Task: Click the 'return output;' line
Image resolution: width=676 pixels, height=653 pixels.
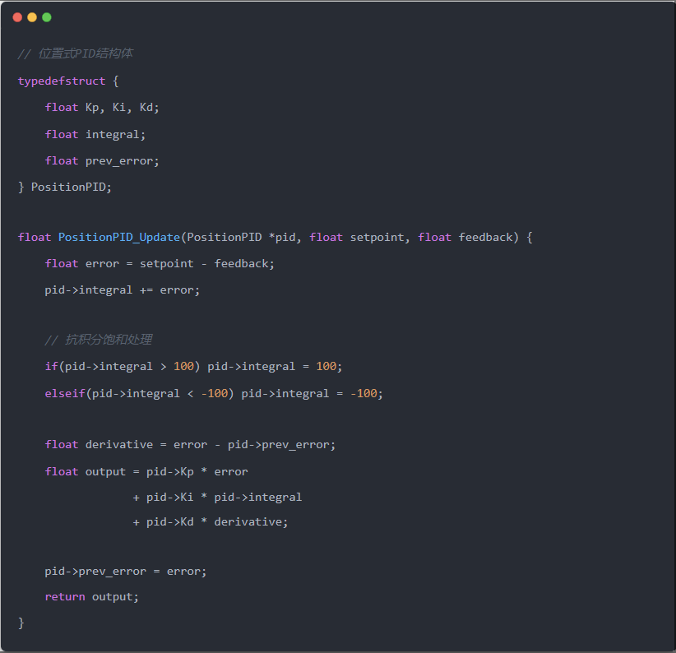Action: point(92,597)
